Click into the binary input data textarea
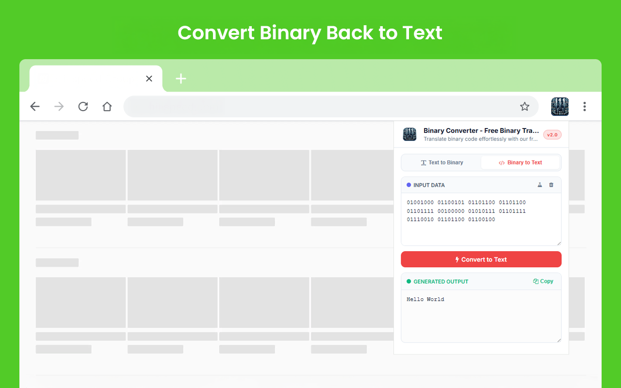 [x=481, y=219]
